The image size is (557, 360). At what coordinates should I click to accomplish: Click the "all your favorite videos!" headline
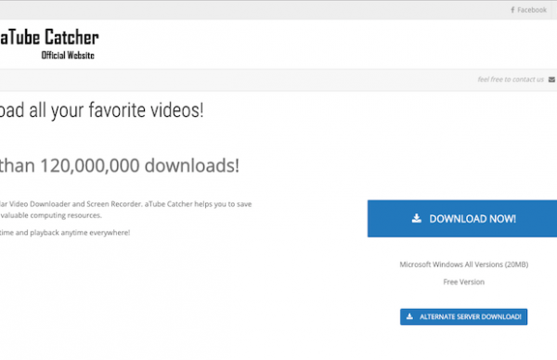tap(116, 110)
